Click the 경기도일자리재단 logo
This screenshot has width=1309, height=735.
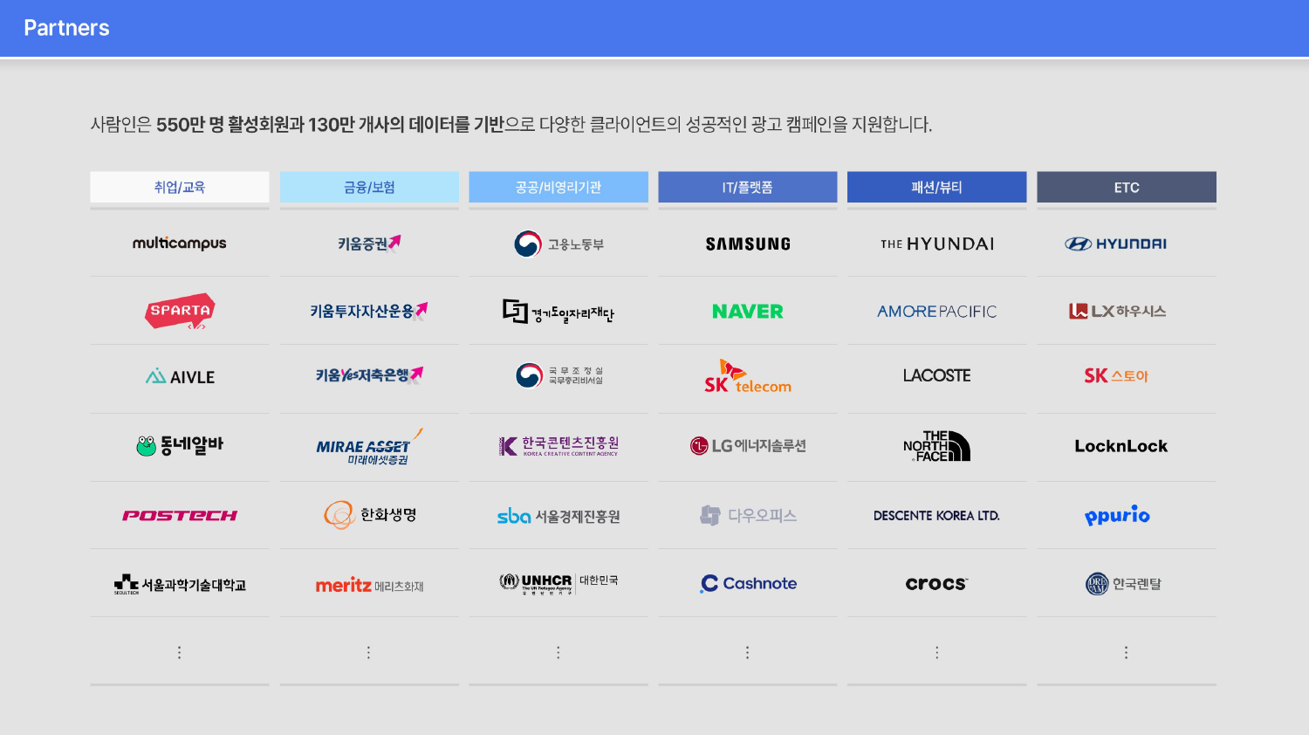coord(559,312)
